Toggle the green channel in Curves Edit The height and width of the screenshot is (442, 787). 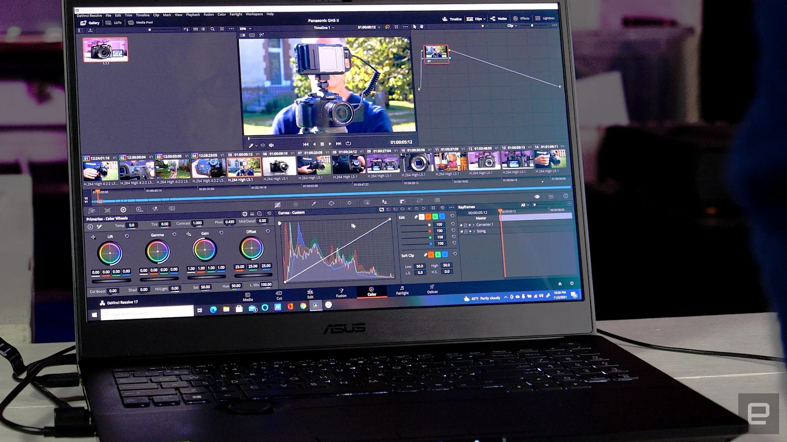tap(435, 217)
